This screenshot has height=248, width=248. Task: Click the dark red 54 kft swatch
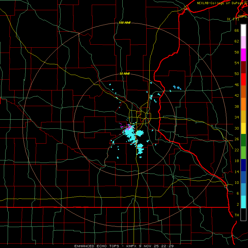[x=243, y=67]
